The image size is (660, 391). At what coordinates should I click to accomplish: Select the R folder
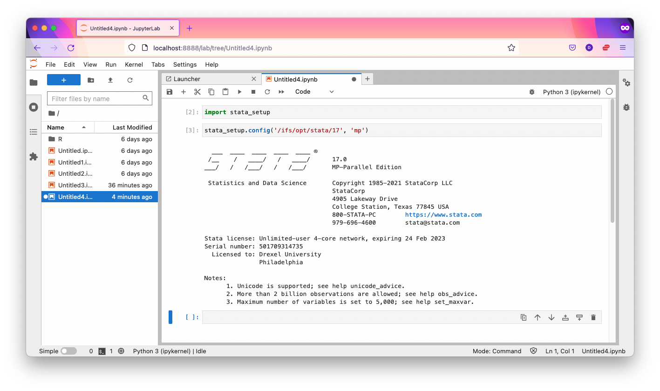point(100,139)
